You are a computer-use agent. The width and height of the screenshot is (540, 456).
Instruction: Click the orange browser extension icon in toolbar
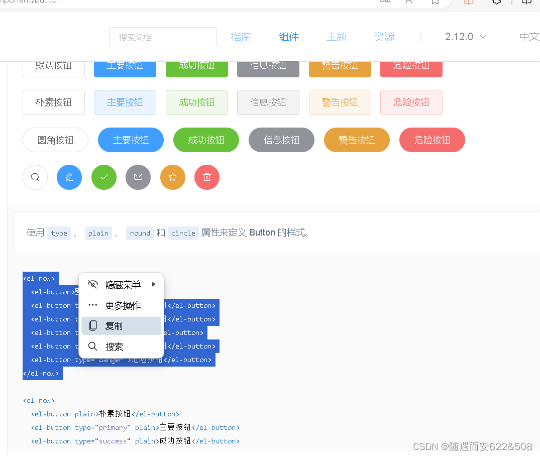point(468,3)
